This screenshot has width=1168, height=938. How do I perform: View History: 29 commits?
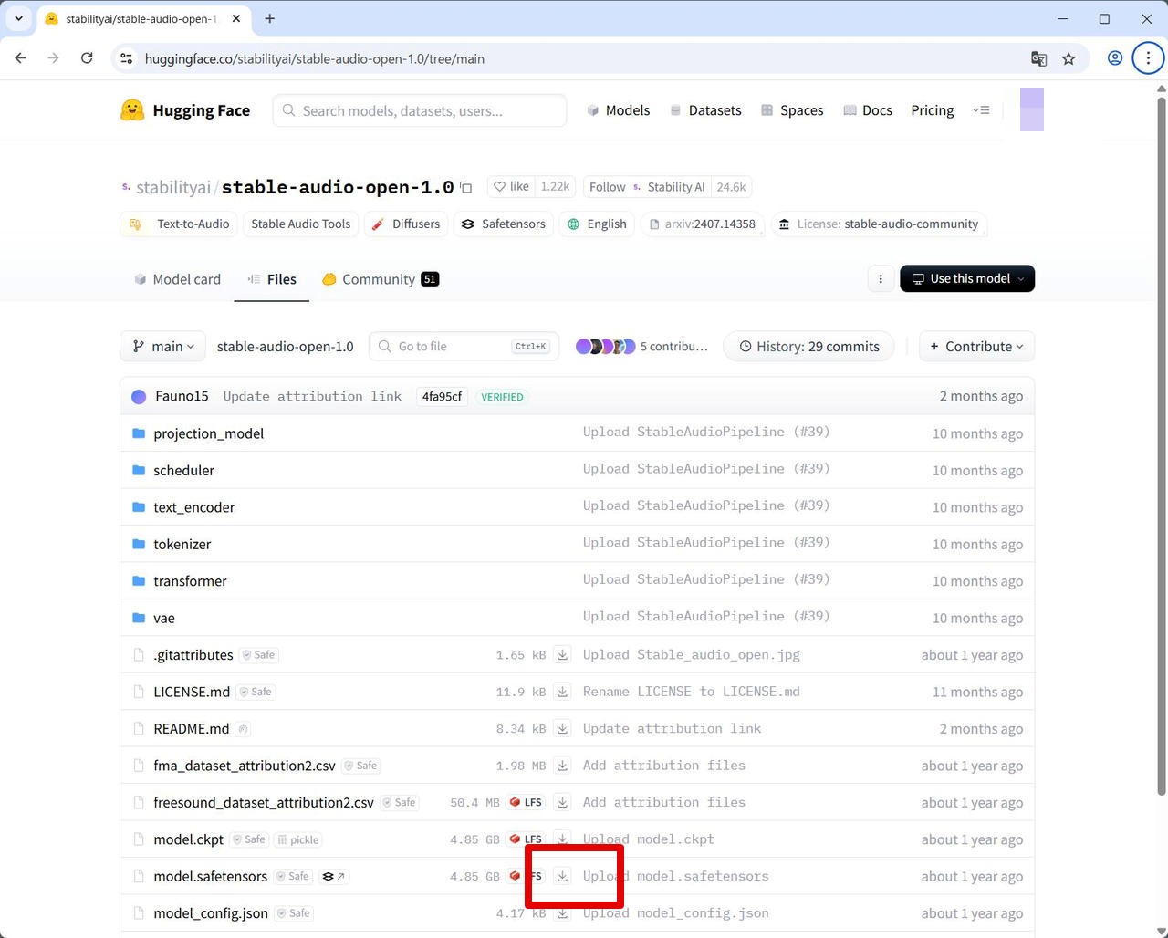pyautogui.click(x=808, y=347)
